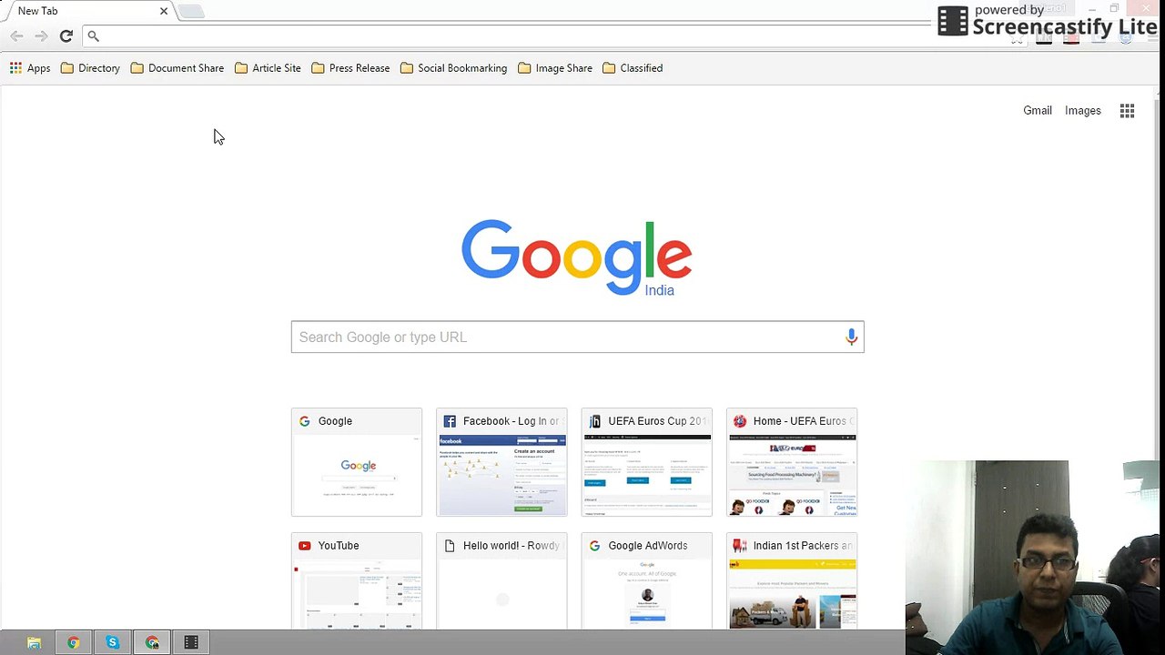Reload the current page
This screenshot has height=655, width=1165.
point(66,35)
